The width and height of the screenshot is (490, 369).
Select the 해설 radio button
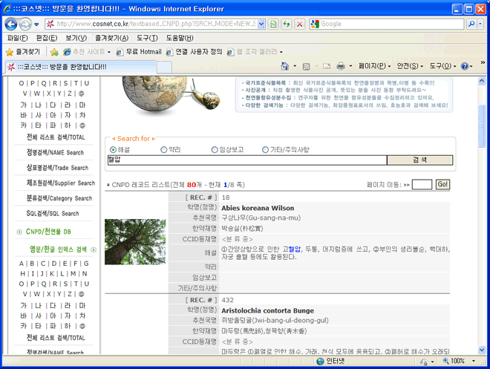tap(113, 150)
